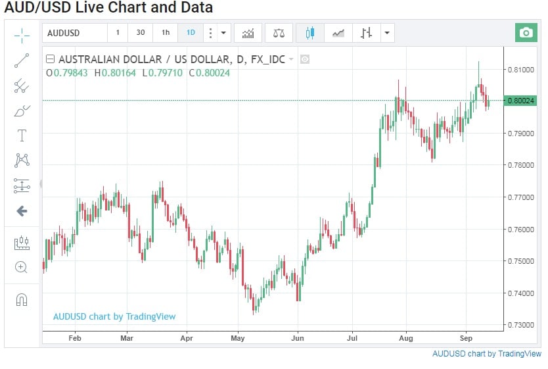Select the Text annotation tool
The image size is (548, 369).
[22, 135]
